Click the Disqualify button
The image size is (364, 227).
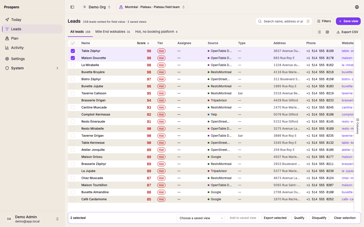319,218
